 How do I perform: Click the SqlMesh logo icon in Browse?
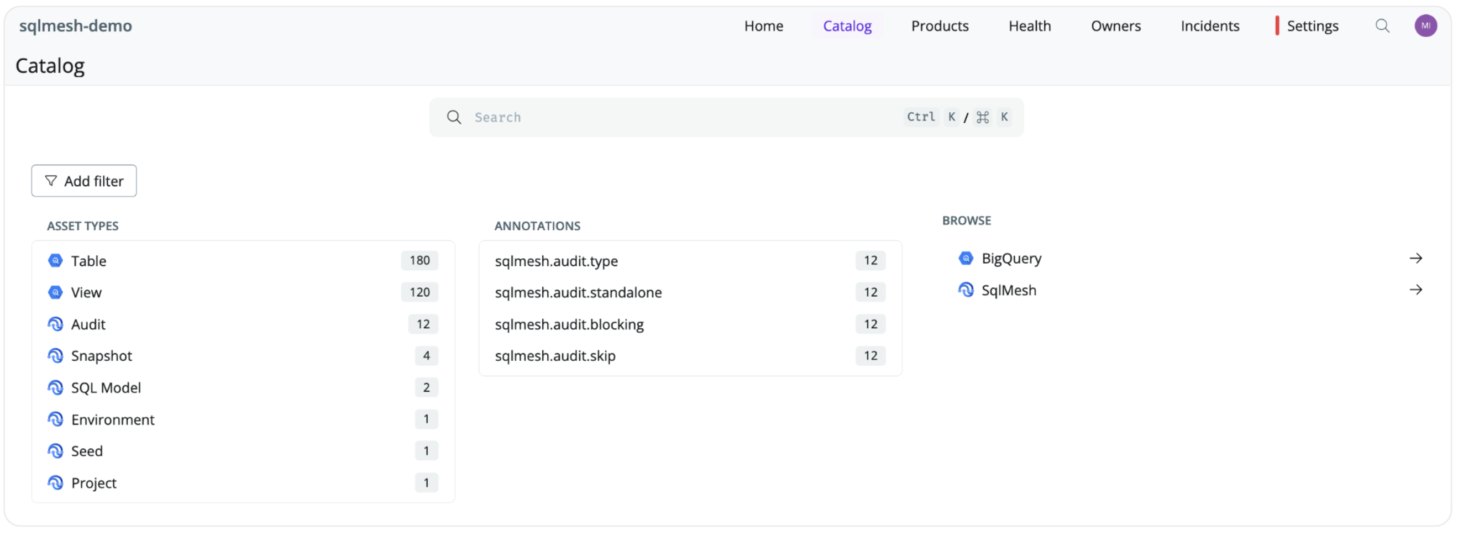pos(966,290)
